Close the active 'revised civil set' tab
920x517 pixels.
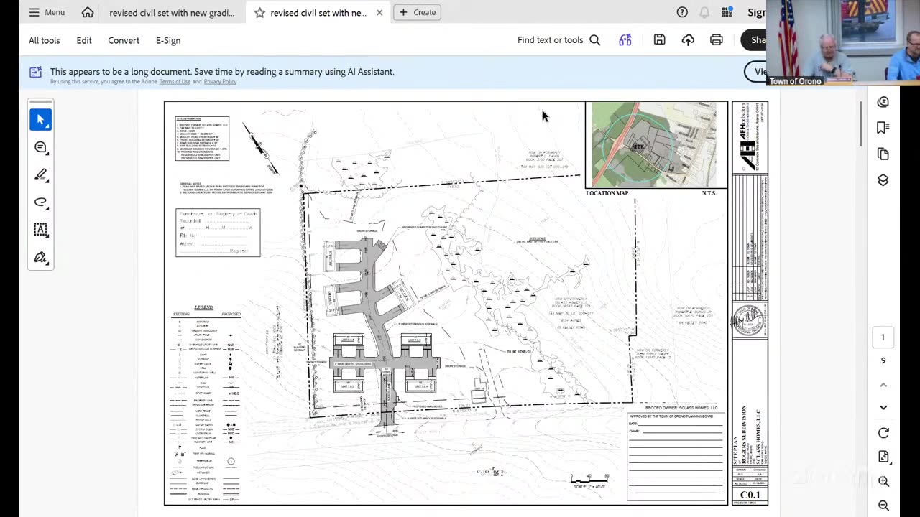click(x=379, y=12)
